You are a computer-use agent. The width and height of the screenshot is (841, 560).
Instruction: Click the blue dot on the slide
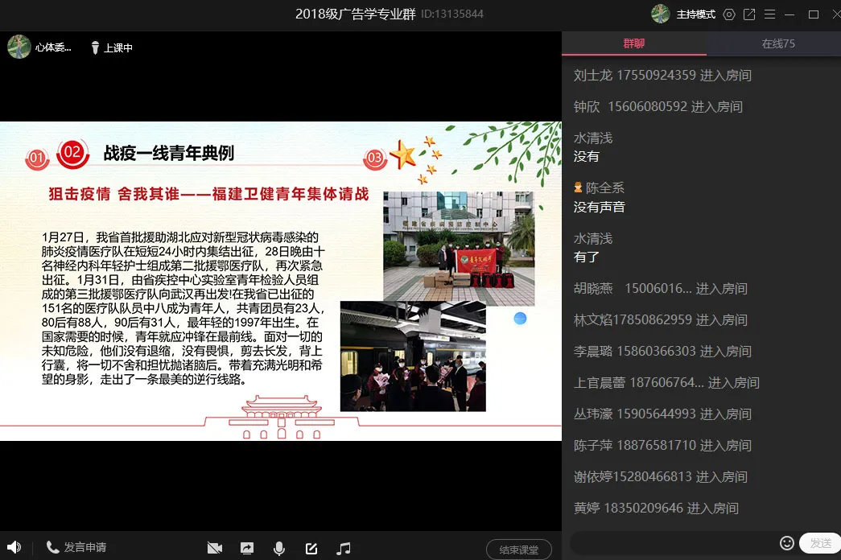coord(520,318)
